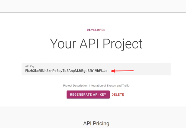186x128 pixels.
Task: Click the arrowhead tip of red arrow
Action: (111, 71)
